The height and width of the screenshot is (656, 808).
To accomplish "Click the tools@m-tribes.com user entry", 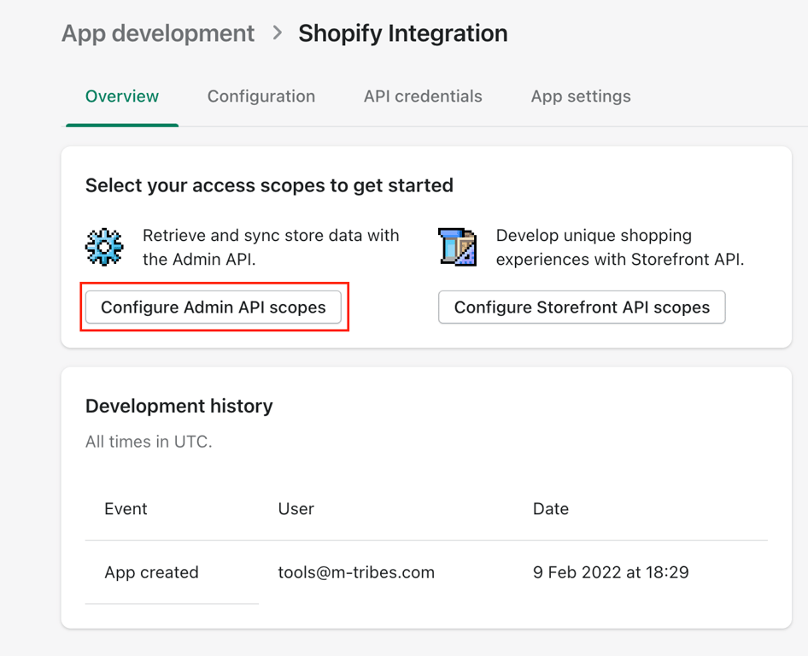I will [x=356, y=572].
